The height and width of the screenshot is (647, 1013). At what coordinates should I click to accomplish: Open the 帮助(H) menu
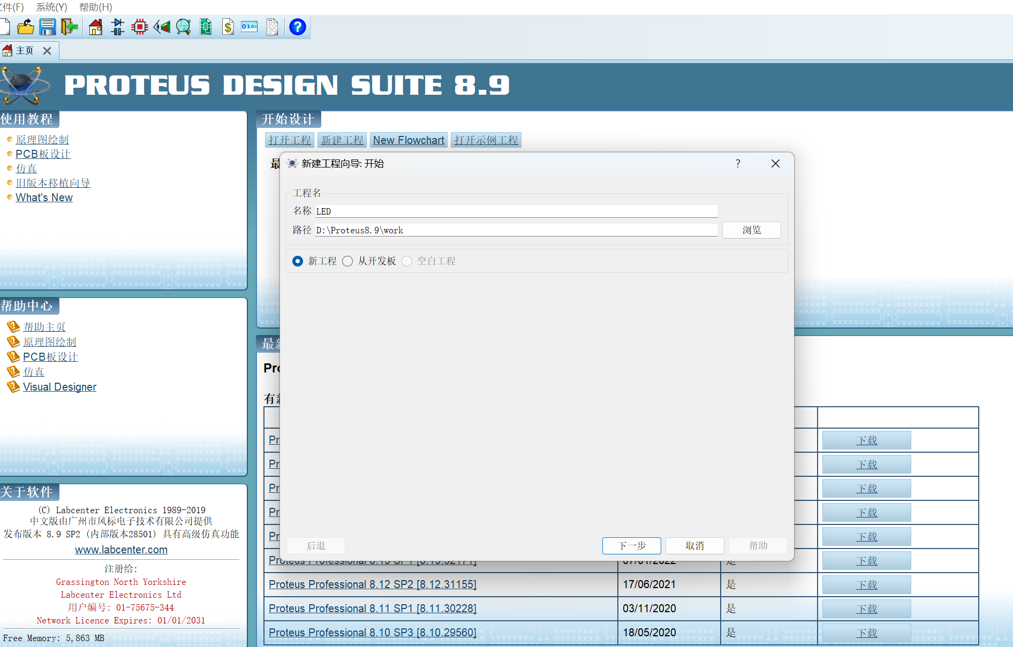click(96, 7)
